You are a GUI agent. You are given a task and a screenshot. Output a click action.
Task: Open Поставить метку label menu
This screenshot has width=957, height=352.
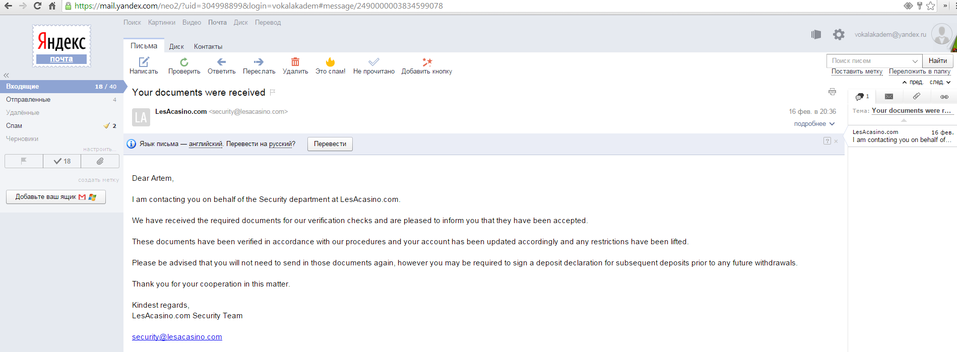[857, 72]
